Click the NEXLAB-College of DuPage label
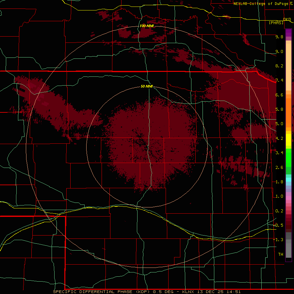This screenshot has height=294, width=294. pyautogui.click(x=261, y=4)
